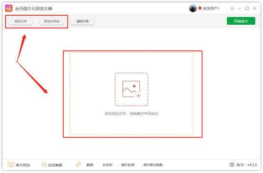Click the 清除列表 button

(x=83, y=21)
